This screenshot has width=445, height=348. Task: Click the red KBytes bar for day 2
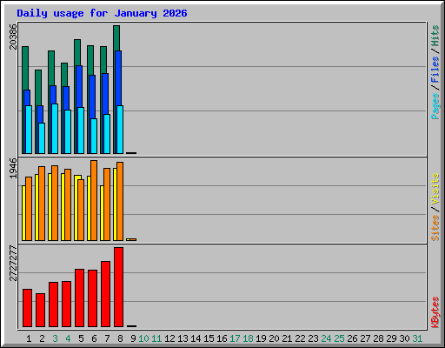click(x=40, y=310)
